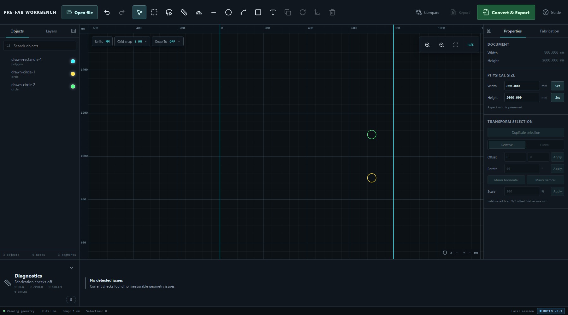Open the Guide help
Image resolution: width=568 pixels, height=315 pixels.
[x=552, y=12]
